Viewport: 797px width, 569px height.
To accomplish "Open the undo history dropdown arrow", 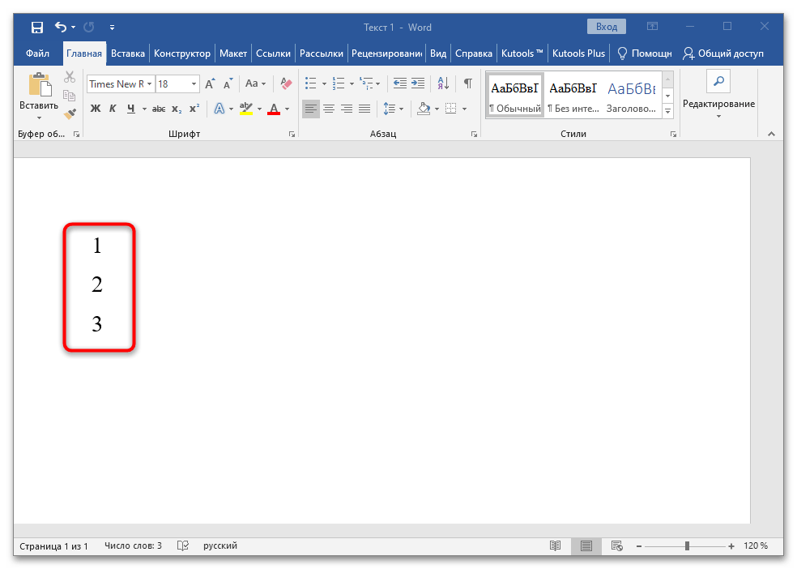I will coord(73,27).
